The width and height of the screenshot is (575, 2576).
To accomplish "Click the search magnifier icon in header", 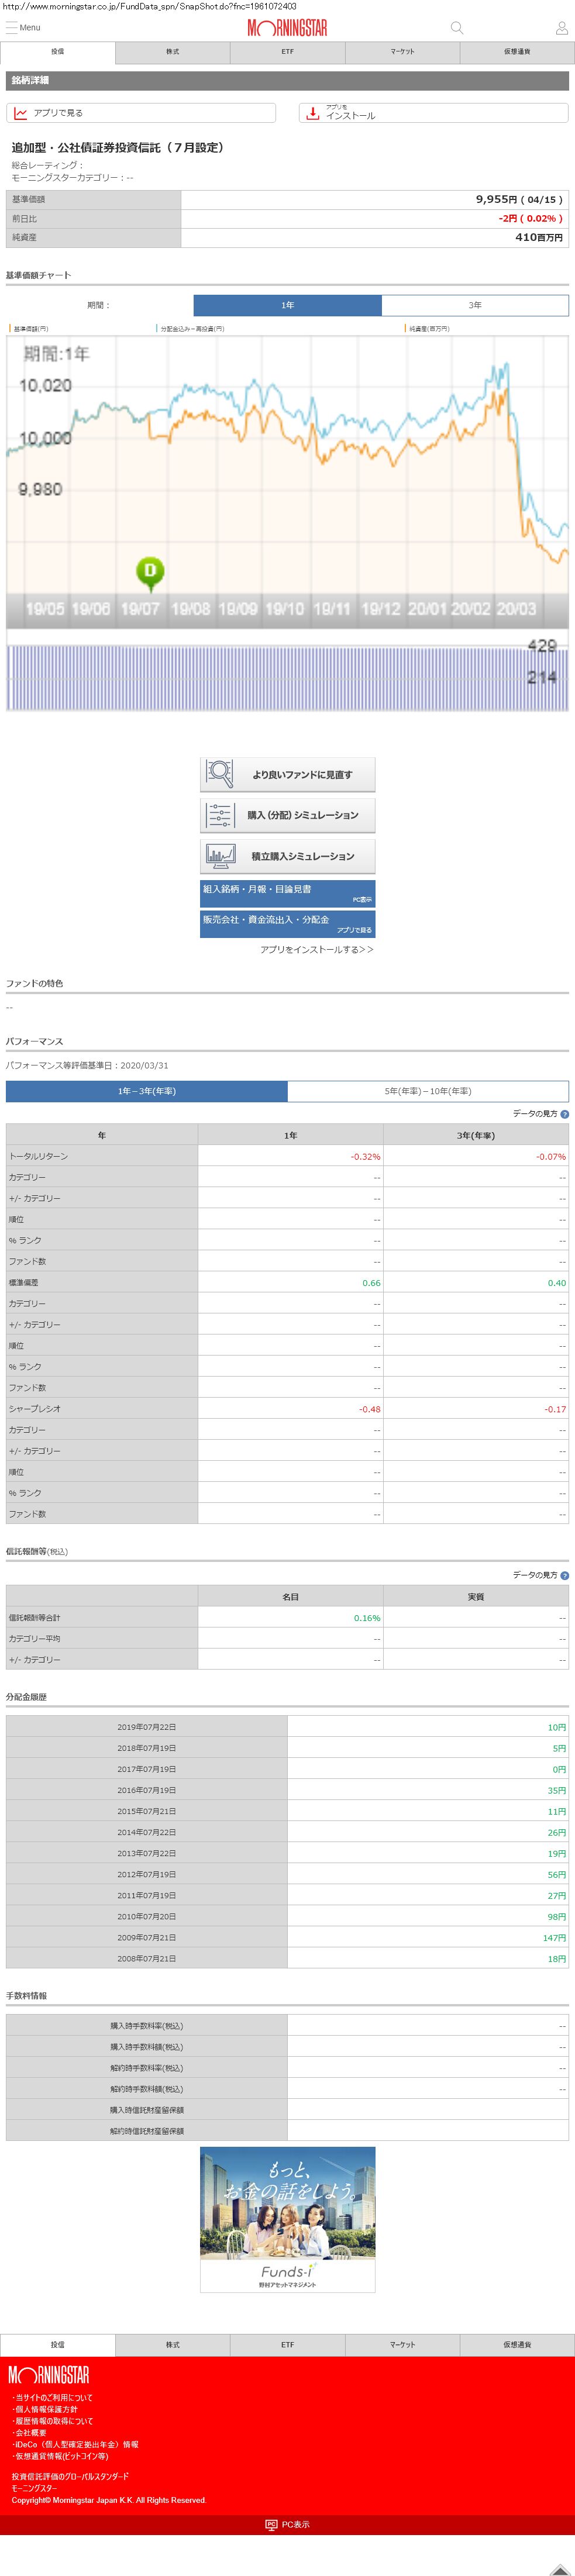I will pyautogui.click(x=457, y=28).
